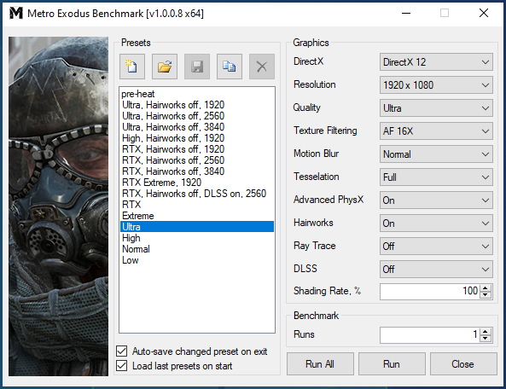Select preset RTX Extreme, 1920
Viewport: 506px width, 389px height.
pyautogui.click(x=197, y=183)
